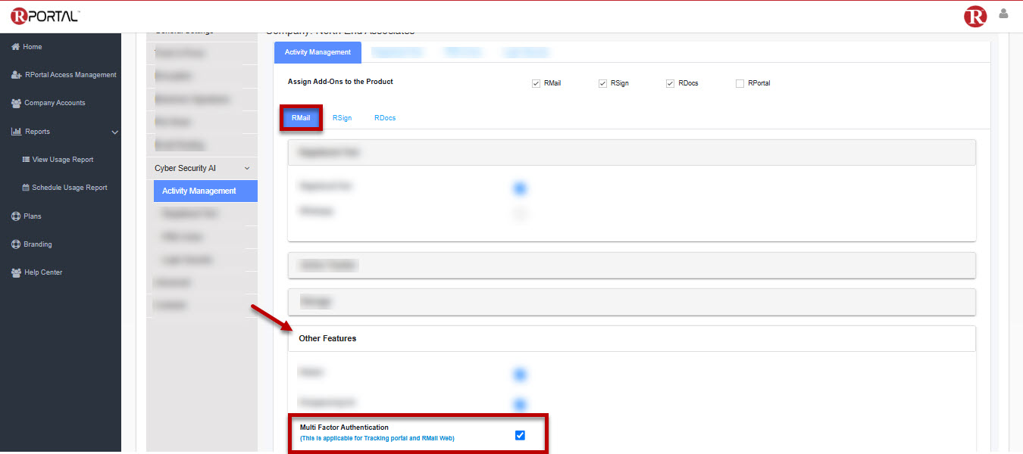Click the Assign Add-Ons to the Product label
1023x454 pixels.
pos(340,82)
